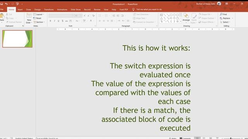The height and width of the screenshot is (139, 248).
Task: Click the Font Color letter A
Action: point(91,20)
